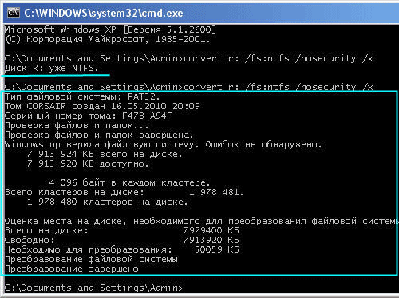This screenshot has height=298, width=399.
Task: Click the cmd.exe icon in title bar
Action: tap(14, 13)
